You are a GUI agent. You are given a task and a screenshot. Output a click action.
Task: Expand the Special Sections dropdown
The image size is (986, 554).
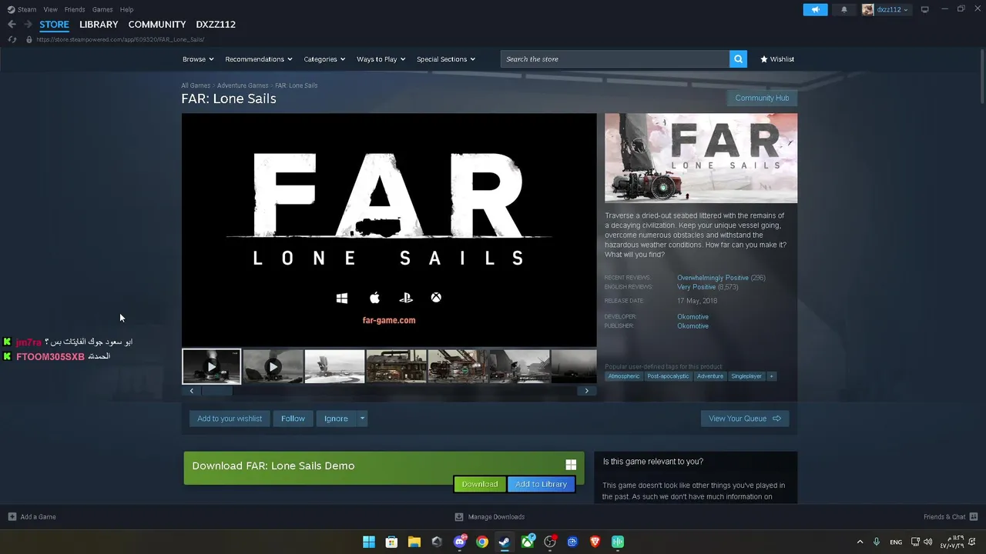coord(446,59)
